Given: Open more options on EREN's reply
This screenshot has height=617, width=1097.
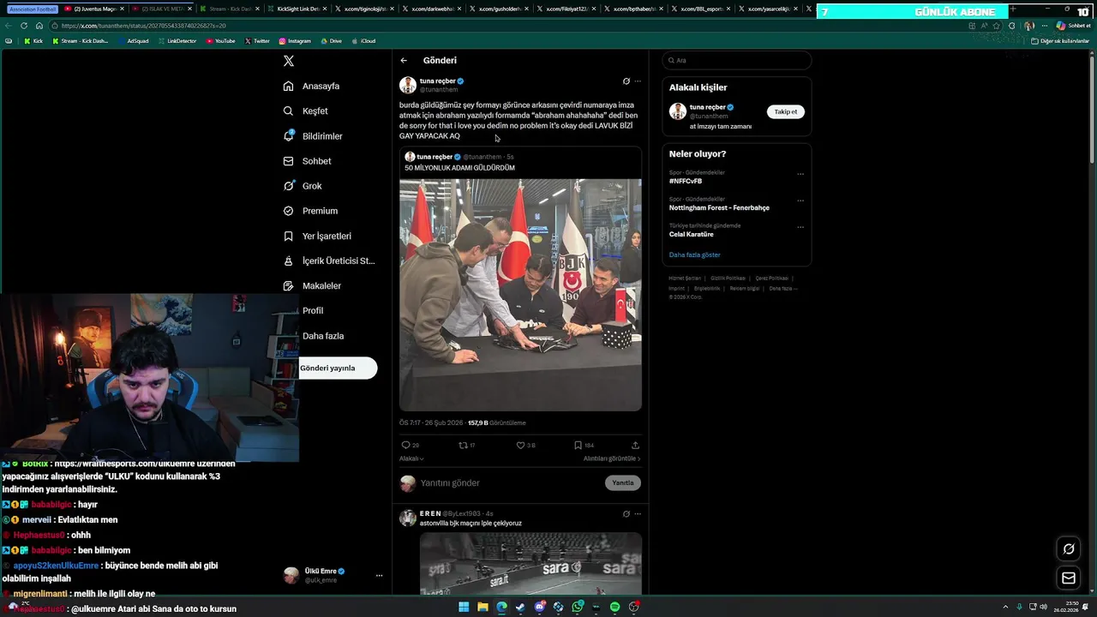Looking at the screenshot, I should [x=638, y=514].
